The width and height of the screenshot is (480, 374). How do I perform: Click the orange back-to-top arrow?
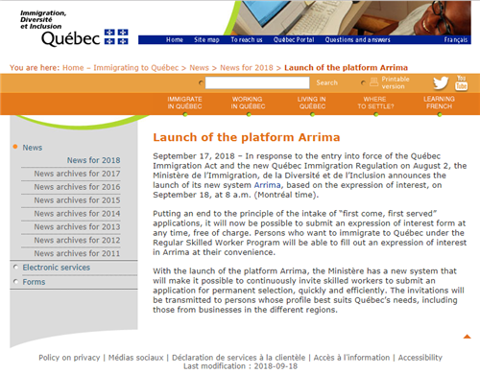point(467,337)
